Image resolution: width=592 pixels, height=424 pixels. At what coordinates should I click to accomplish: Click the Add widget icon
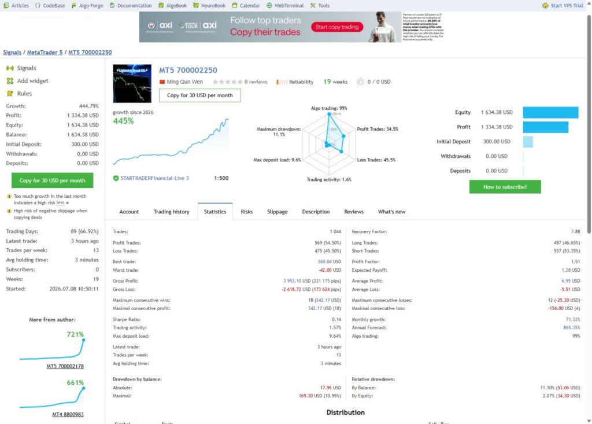(10, 81)
